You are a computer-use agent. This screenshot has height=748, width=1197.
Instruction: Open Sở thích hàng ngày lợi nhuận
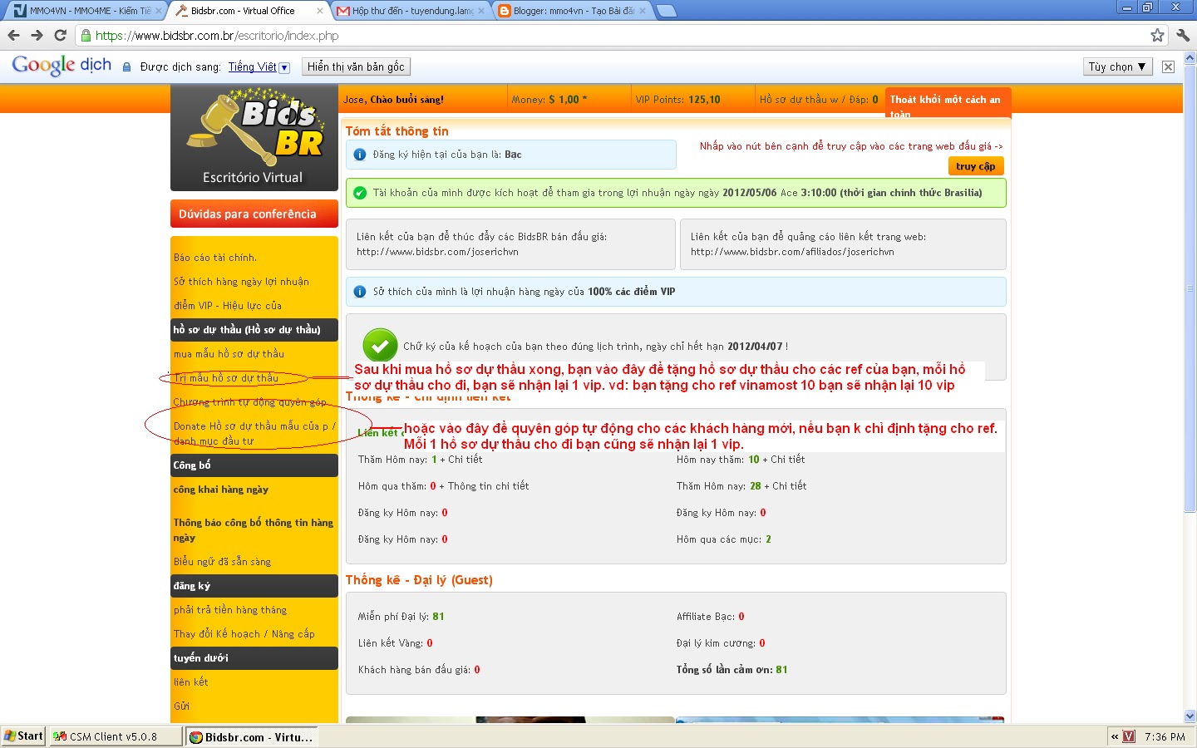[x=241, y=282]
